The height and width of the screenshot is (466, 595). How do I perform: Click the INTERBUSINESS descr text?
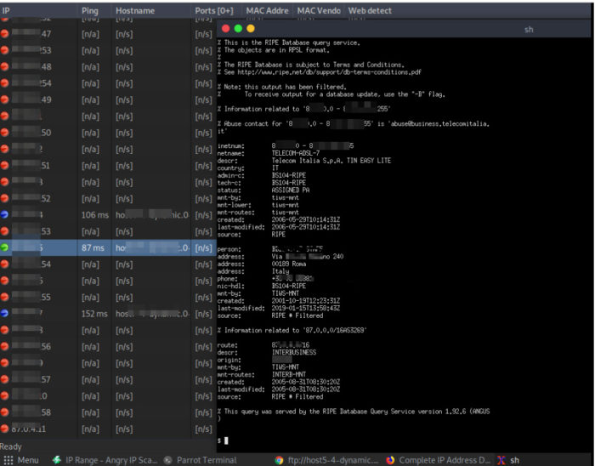294,352
